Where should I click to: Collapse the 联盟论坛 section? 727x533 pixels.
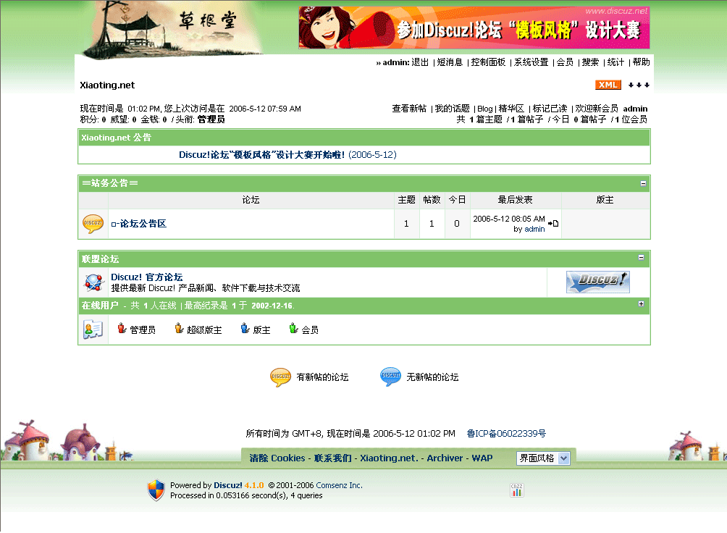[641, 258]
